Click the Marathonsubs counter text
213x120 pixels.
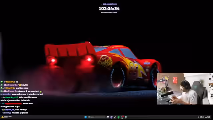109,13
